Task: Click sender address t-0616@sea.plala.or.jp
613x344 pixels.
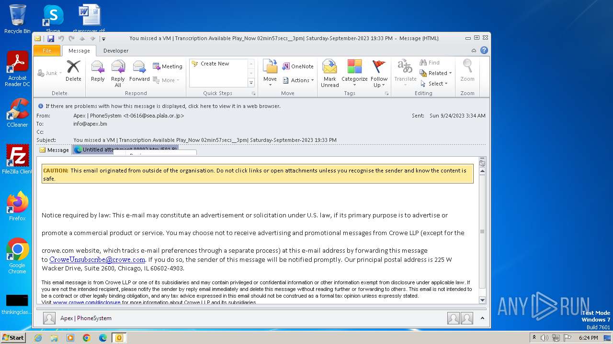Action: [x=154, y=116]
